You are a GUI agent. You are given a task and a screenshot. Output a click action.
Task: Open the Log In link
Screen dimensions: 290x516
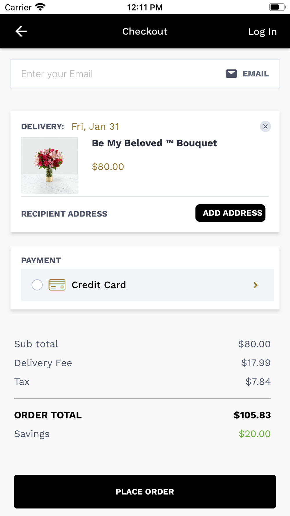pos(262,31)
